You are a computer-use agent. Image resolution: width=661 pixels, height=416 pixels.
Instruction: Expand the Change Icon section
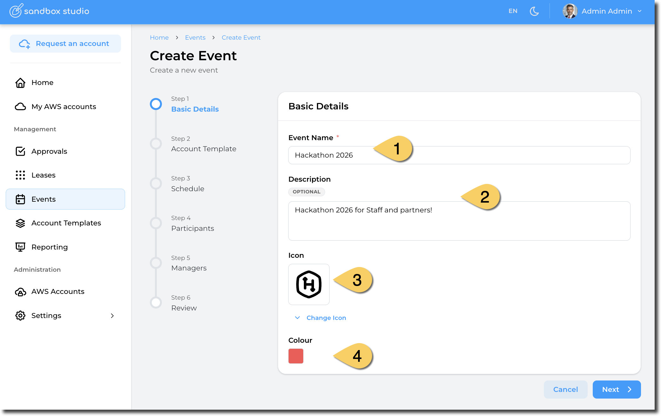coord(326,318)
